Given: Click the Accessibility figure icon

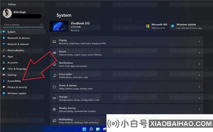Looking at the screenshot, I should coord(4,81).
